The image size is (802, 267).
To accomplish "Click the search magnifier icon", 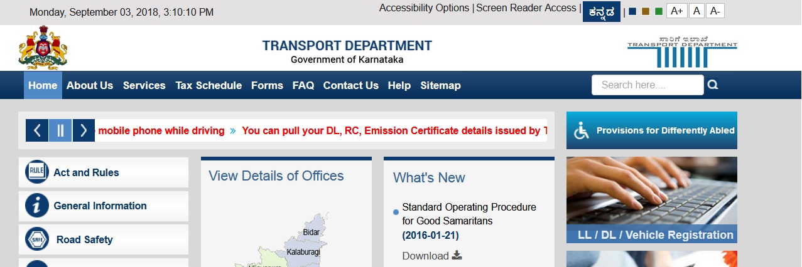I will (x=713, y=85).
